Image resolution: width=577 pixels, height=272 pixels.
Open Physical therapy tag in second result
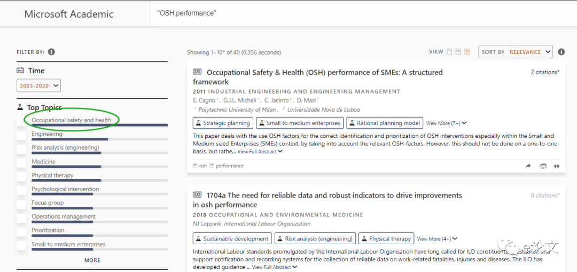coord(386,238)
